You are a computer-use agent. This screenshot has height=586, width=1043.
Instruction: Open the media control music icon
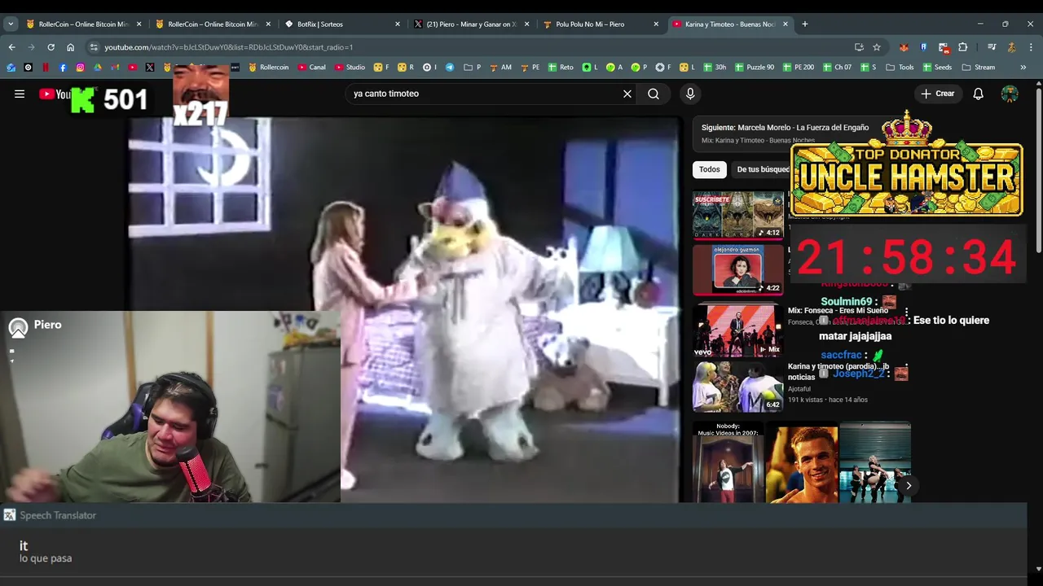[x=992, y=47]
